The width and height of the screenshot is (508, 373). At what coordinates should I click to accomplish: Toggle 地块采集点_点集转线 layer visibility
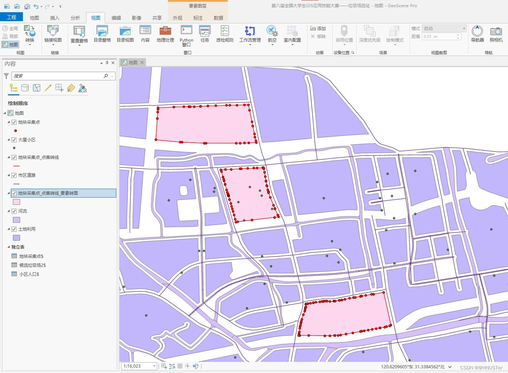coord(14,157)
